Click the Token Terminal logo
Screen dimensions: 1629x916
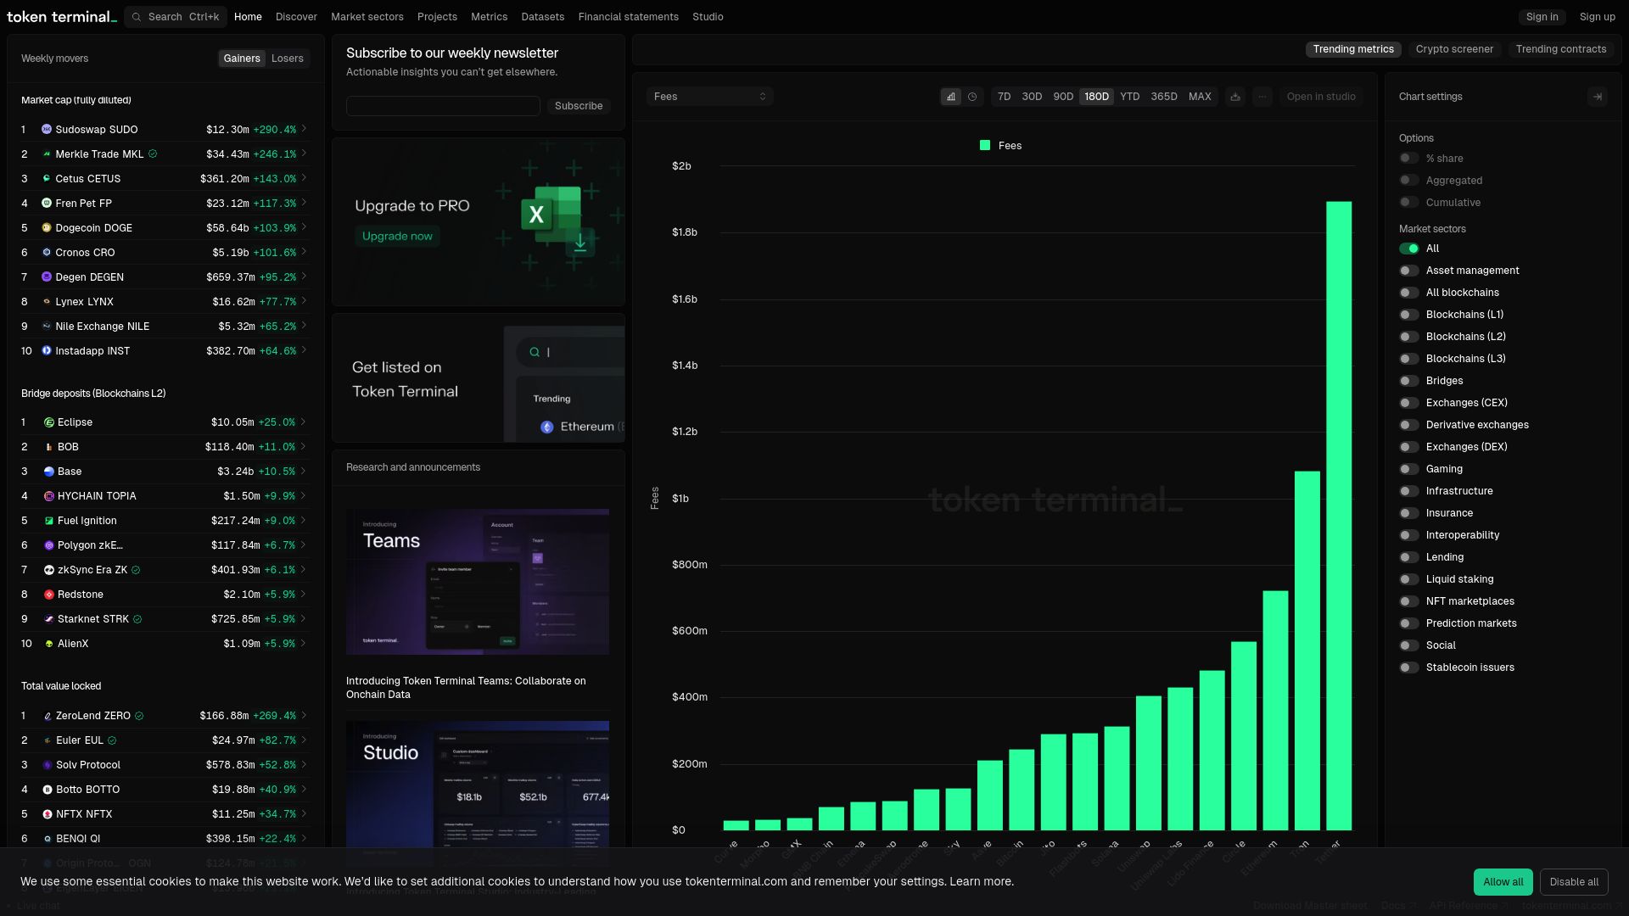click(x=62, y=17)
